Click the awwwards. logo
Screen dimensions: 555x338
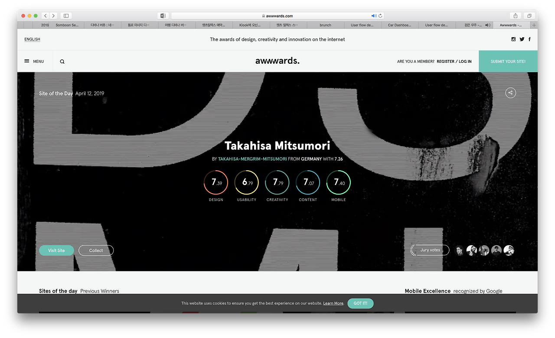pyautogui.click(x=277, y=61)
